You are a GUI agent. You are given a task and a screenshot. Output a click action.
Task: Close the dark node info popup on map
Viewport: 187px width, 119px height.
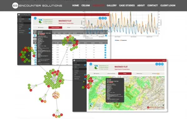pos(123,79)
